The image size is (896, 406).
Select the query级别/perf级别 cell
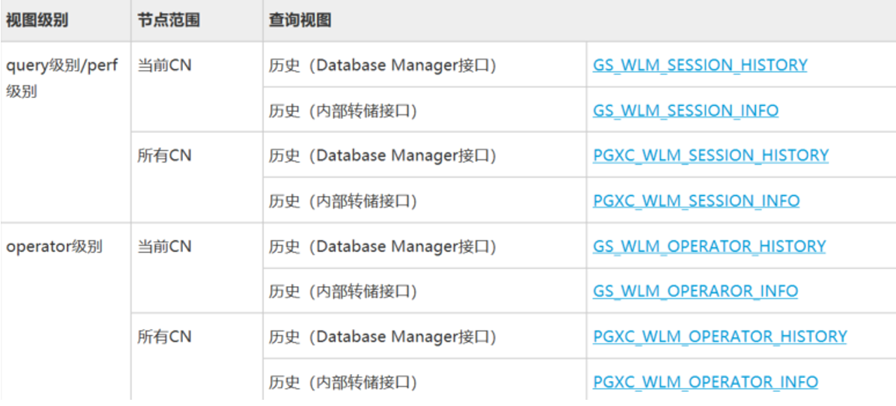coord(61,78)
